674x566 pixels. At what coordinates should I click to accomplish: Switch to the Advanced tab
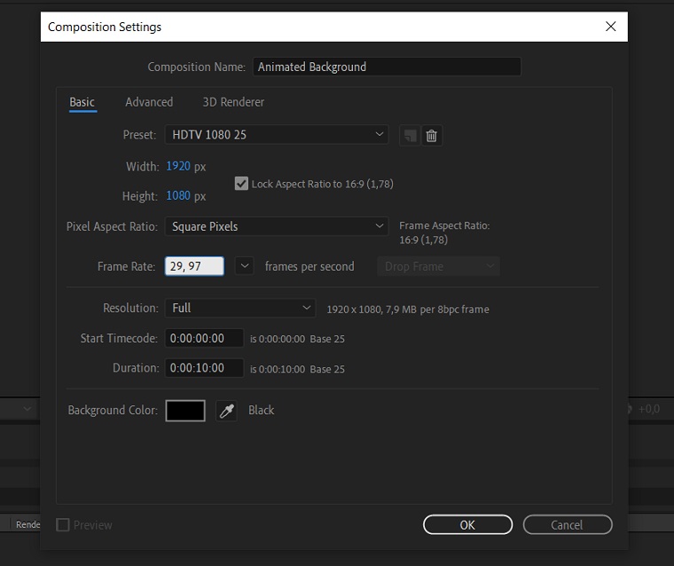pos(149,102)
